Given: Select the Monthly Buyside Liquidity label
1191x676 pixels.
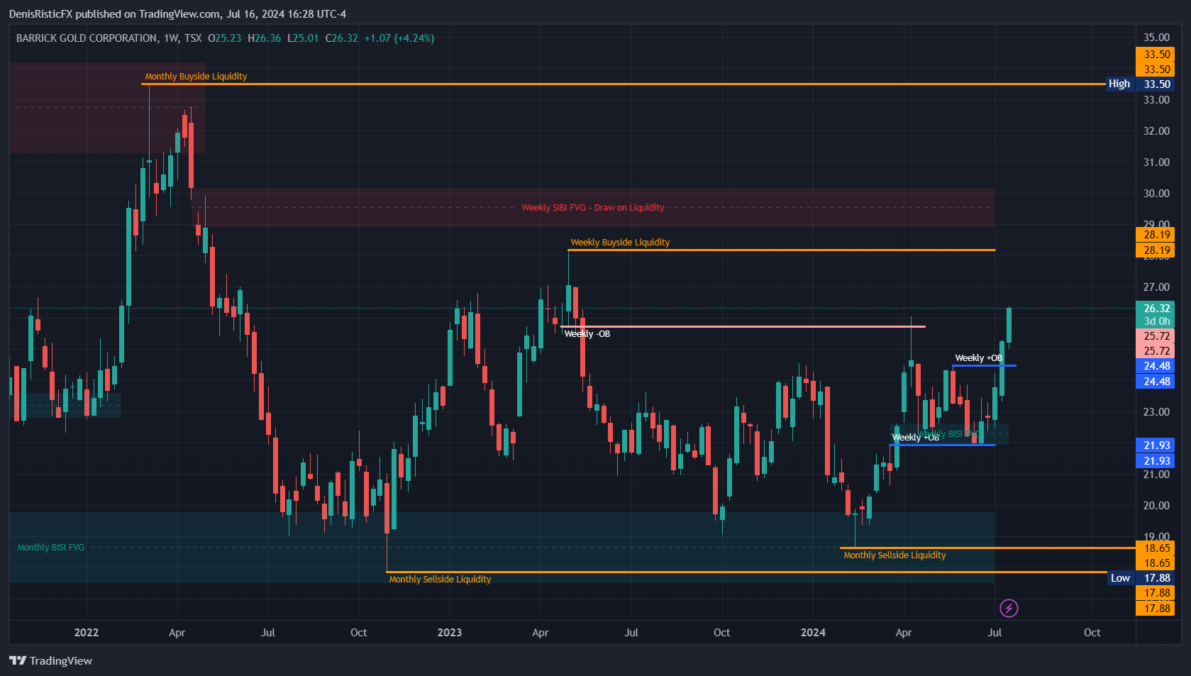Looking at the screenshot, I should [196, 77].
